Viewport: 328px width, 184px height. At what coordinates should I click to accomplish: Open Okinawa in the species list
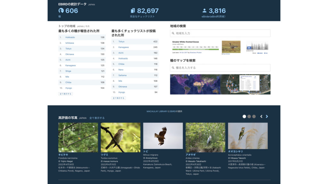click(x=70, y=54)
